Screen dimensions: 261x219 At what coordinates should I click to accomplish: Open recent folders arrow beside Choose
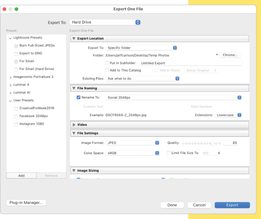pos(217,54)
